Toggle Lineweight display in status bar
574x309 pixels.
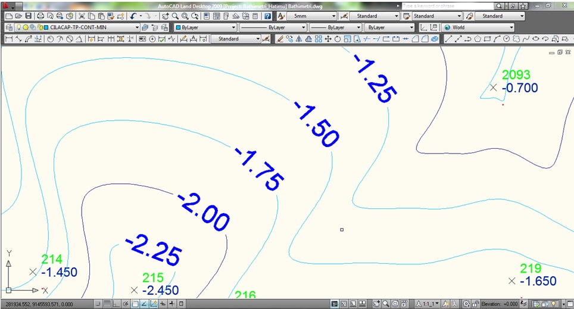171,304
